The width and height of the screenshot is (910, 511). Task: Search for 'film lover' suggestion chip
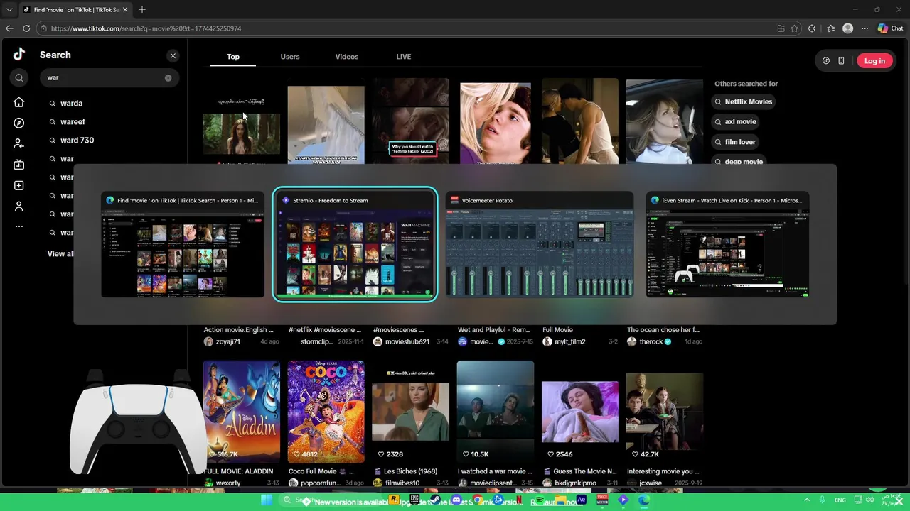click(x=734, y=142)
